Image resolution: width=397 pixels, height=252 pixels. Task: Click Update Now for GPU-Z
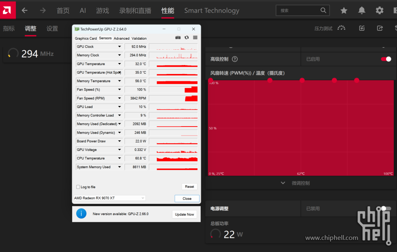pyautogui.click(x=185, y=214)
